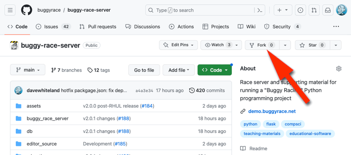Image resolution: width=351 pixels, height=155 pixels.
Task: Open the davewhiteland author link
Action: point(43,90)
